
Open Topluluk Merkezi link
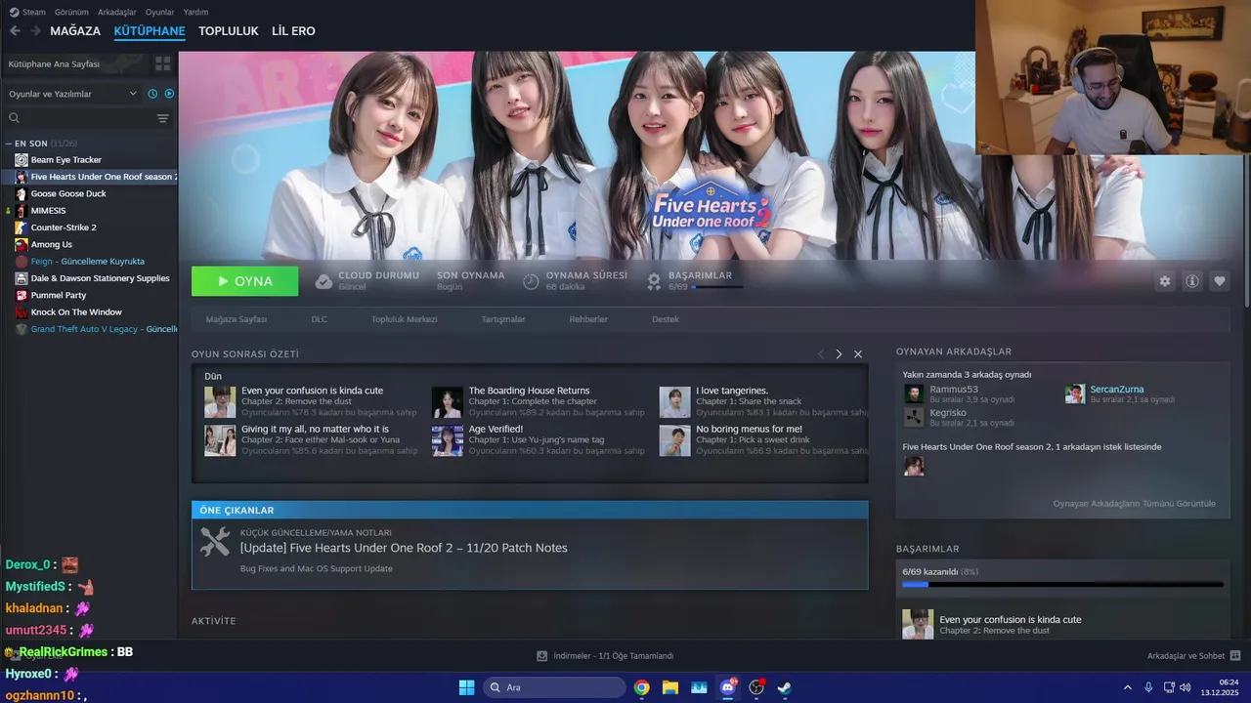pyautogui.click(x=404, y=319)
